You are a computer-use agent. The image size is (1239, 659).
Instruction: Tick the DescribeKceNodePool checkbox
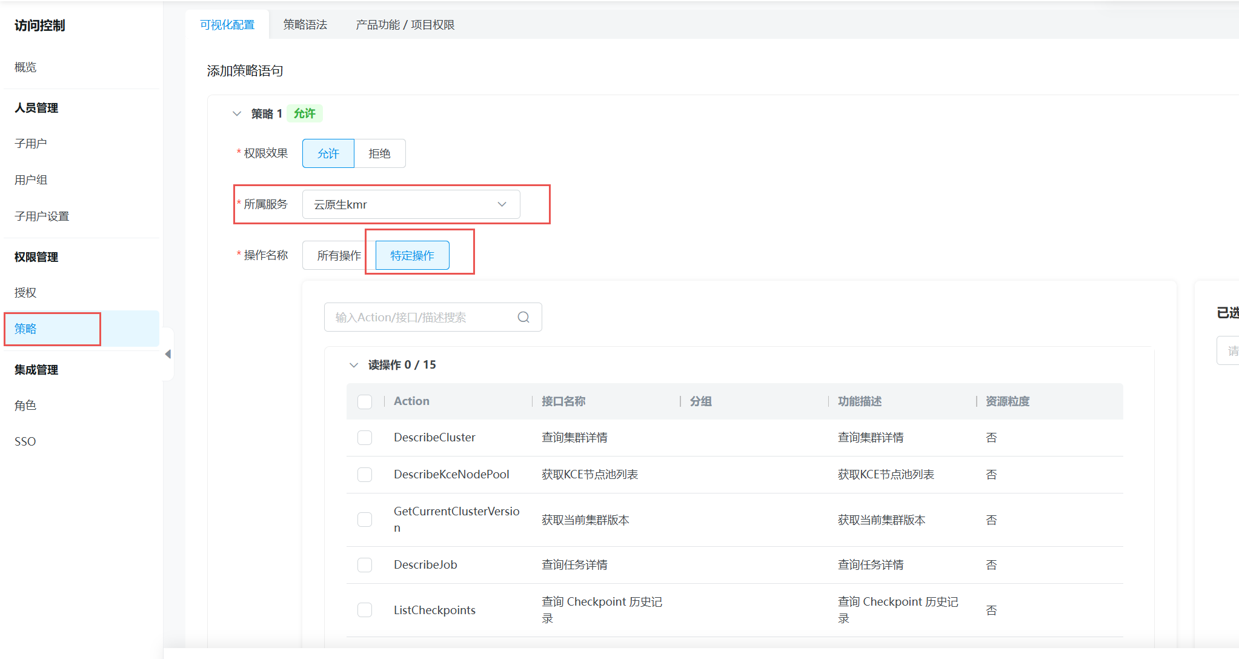pyautogui.click(x=365, y=475)
